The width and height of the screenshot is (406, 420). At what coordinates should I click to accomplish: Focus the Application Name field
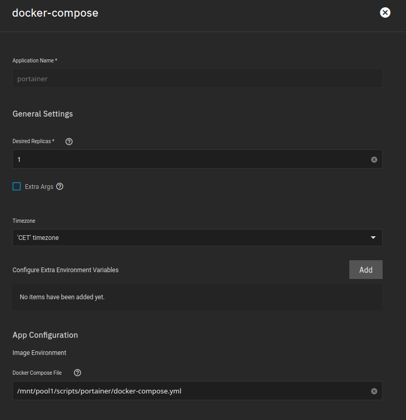tap(198, 78)
